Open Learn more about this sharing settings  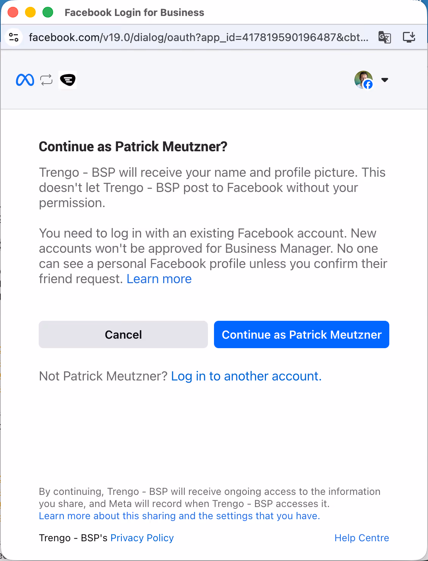click(179, 516)
